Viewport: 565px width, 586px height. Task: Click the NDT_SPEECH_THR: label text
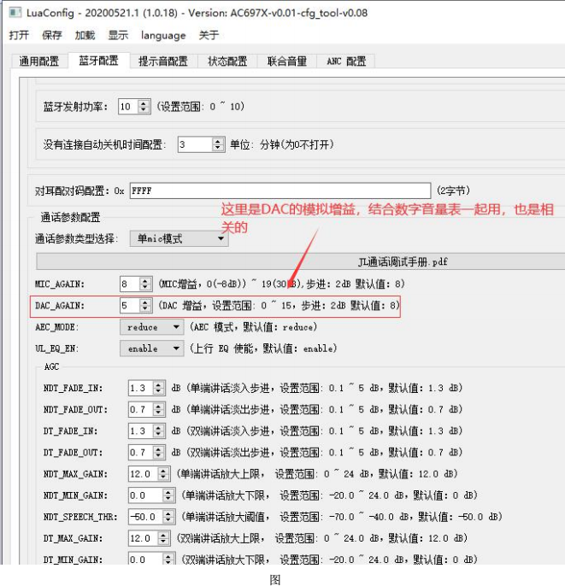(x=80, y=517)
